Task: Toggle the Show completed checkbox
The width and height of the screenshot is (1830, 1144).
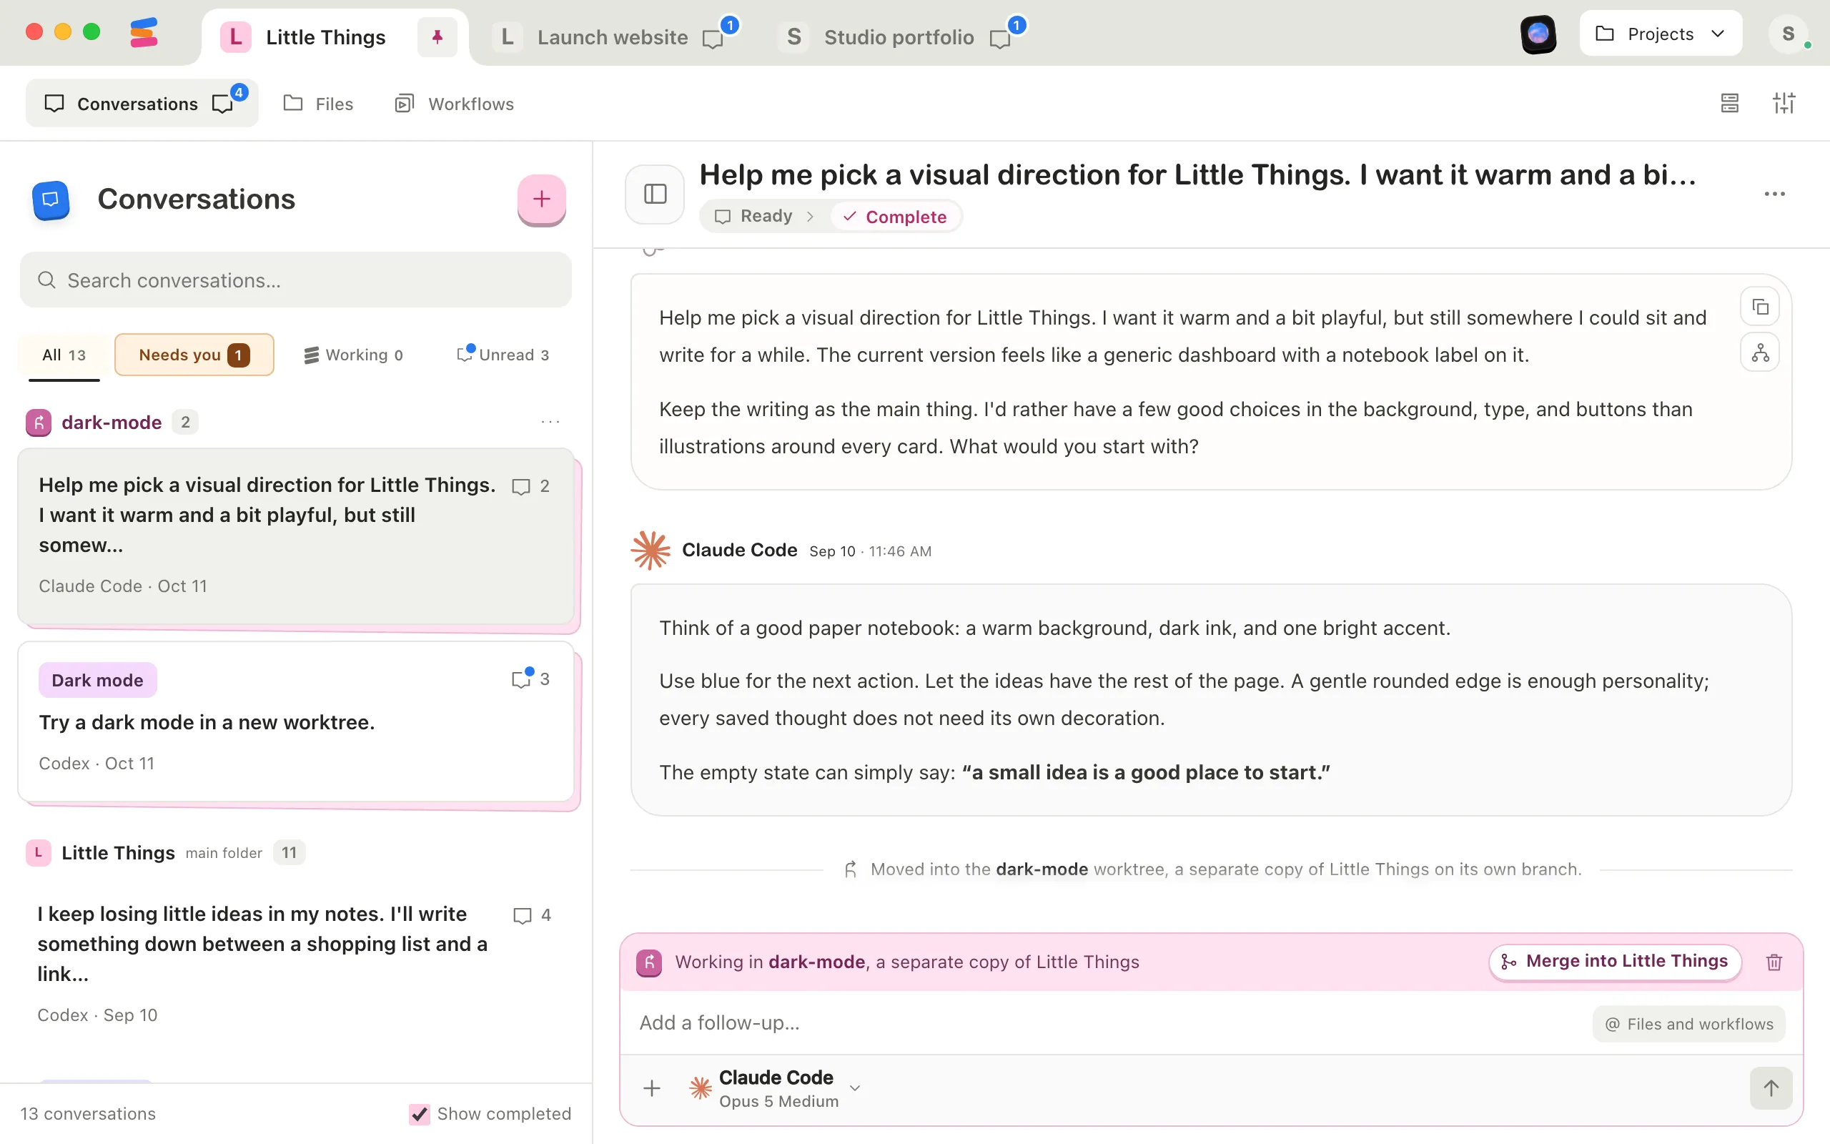Action: (x=419, y=1114)
